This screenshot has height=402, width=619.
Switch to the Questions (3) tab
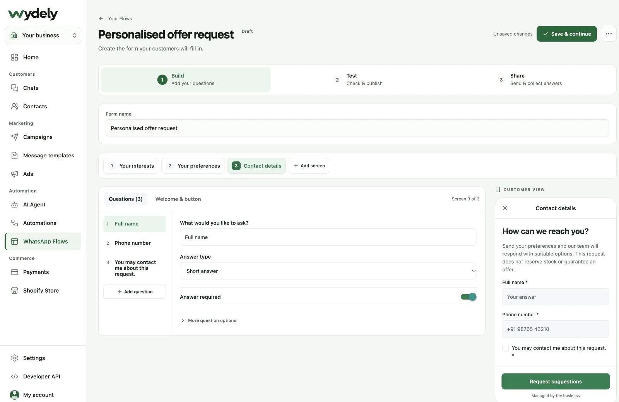(126, 199)
